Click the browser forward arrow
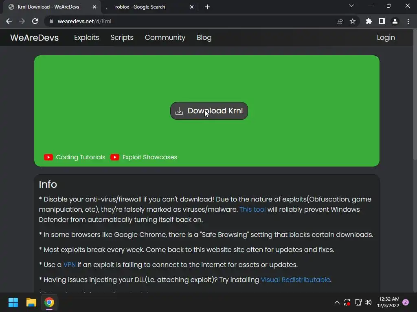The image size is (417, 312). tap(22, 21)
